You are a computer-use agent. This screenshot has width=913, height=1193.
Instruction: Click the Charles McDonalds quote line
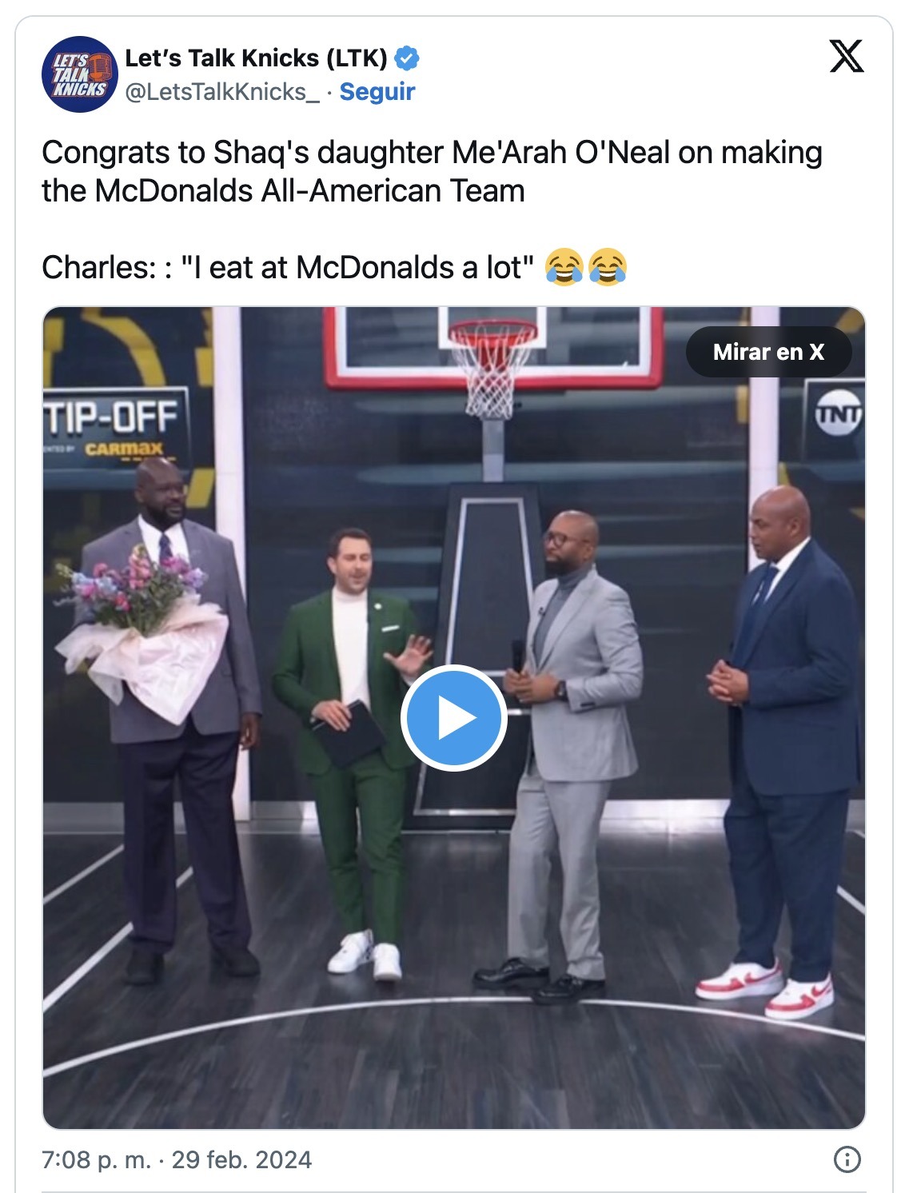(288, 268)
